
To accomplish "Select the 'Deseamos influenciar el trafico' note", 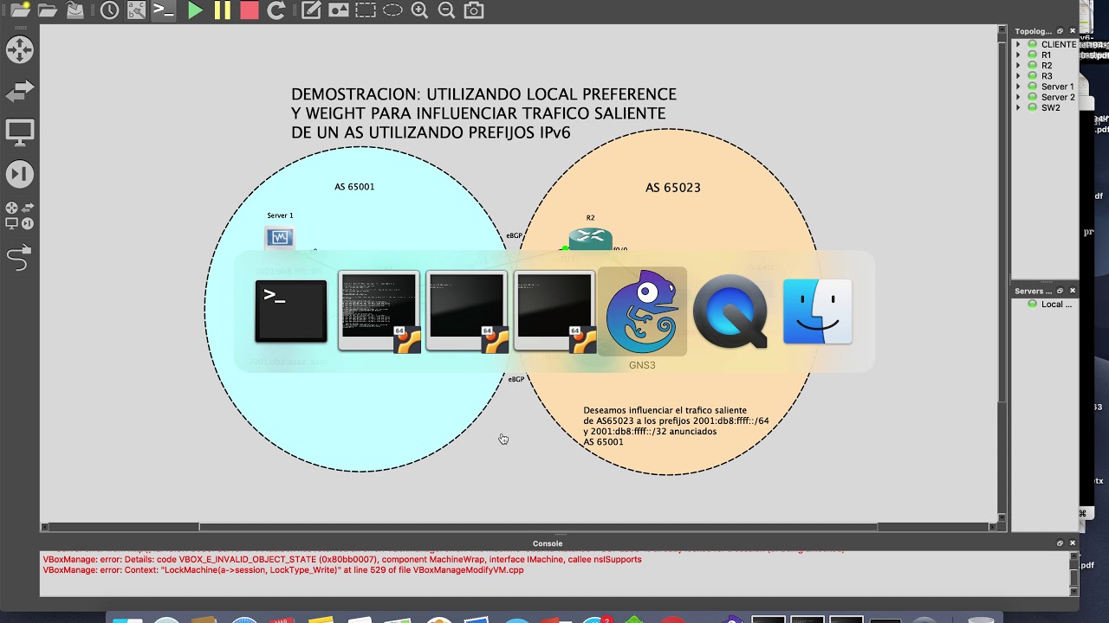I will [676, 426].
